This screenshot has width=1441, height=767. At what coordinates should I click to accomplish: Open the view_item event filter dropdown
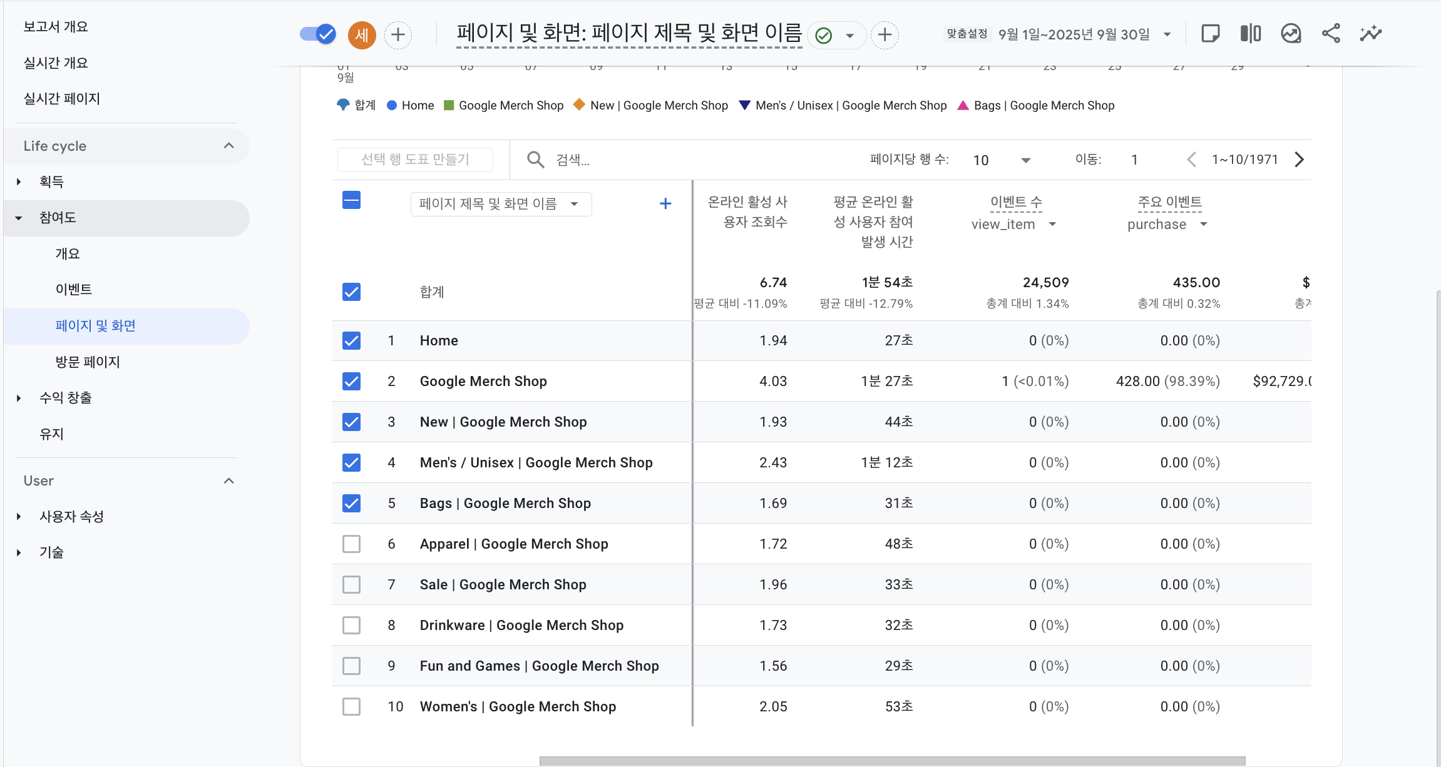1014,224
